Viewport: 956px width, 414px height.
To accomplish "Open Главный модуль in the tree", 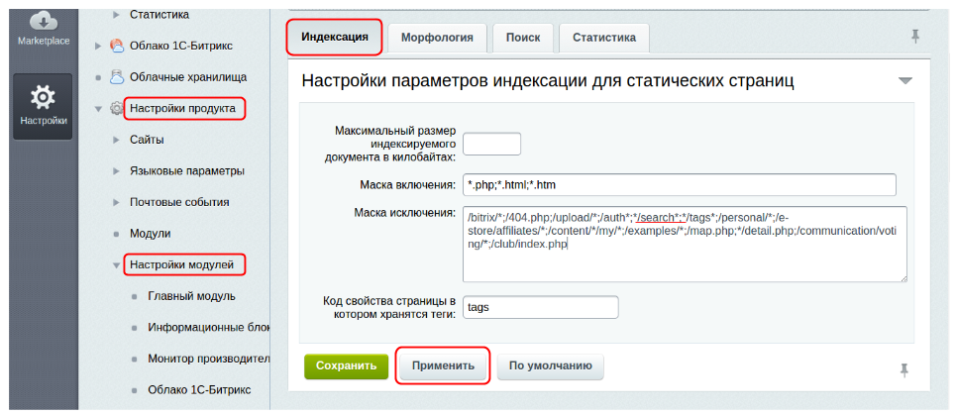I will (x=190, y=296).
